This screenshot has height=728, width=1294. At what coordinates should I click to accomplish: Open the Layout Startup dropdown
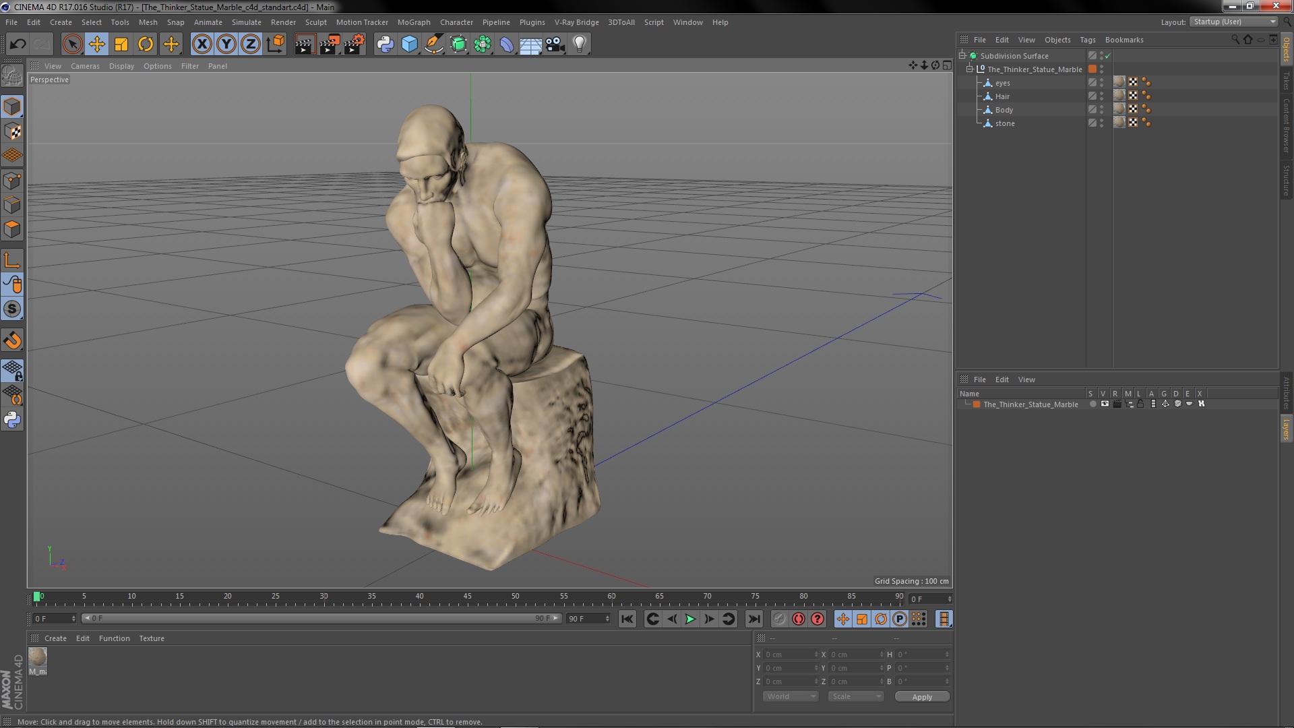[x=1234, y=22]
